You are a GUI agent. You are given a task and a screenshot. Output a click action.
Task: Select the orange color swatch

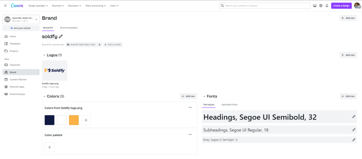click(x=74, y=120)
